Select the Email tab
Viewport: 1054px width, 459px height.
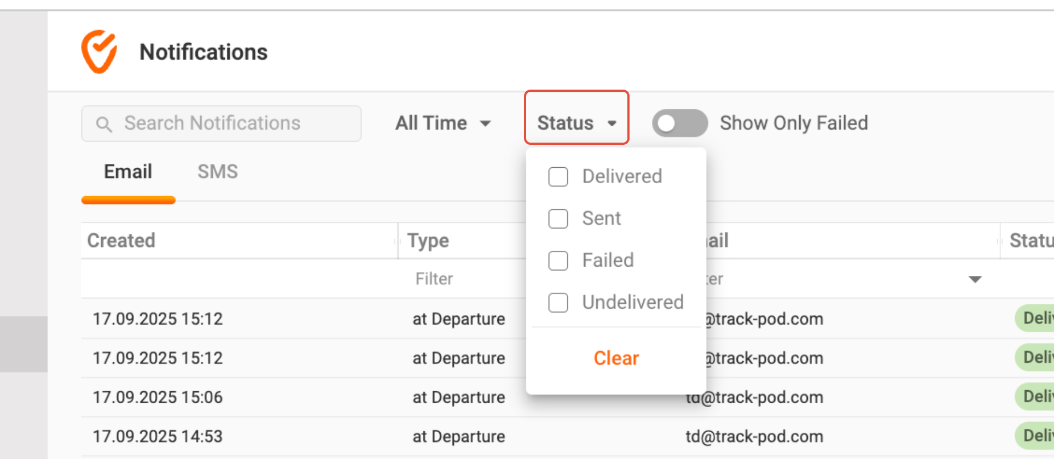click(128, 172)
